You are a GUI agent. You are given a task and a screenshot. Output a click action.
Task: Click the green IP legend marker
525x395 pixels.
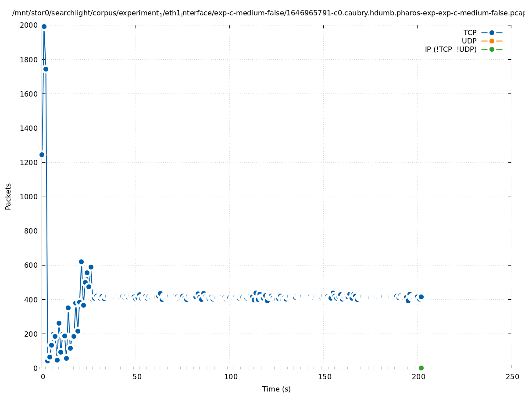tap(492, 49)
